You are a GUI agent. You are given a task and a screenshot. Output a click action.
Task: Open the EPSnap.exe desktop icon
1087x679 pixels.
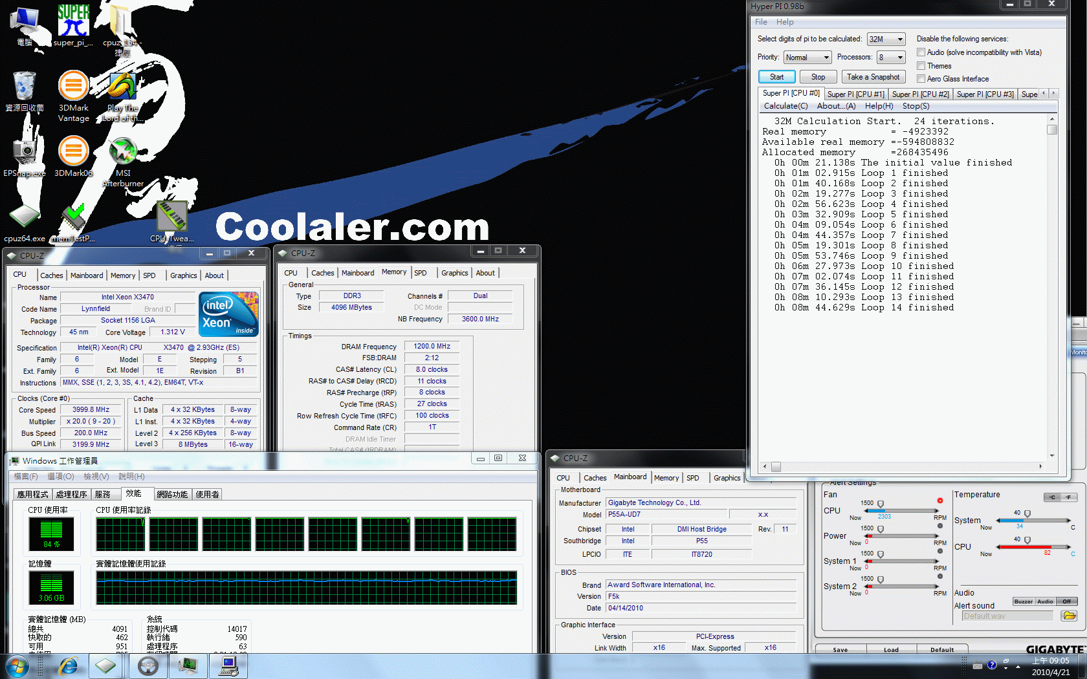click(25, 156)
